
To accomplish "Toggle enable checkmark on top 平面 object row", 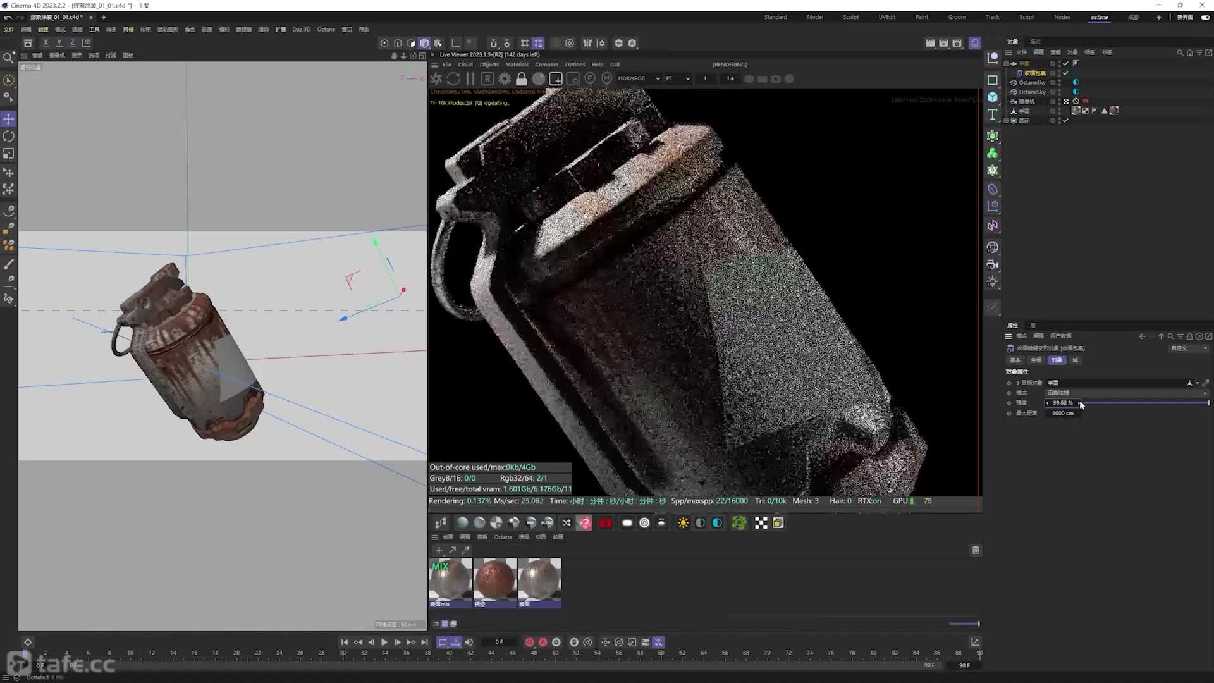I will pos(1065,63).
